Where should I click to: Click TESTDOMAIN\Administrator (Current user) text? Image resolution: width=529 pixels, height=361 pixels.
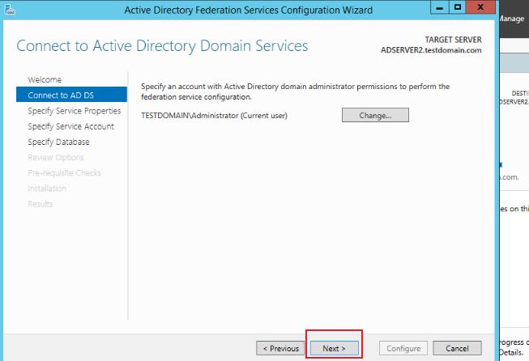pos(214,116)
